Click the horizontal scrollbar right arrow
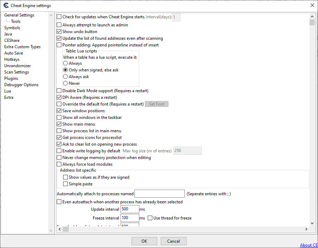318x248 pixels. pos(306,229)
